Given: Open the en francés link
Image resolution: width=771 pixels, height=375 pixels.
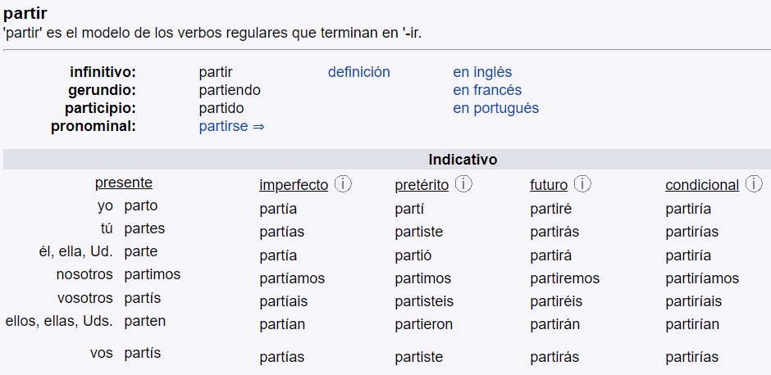Looking at the screenshot, I should point(486,90).
